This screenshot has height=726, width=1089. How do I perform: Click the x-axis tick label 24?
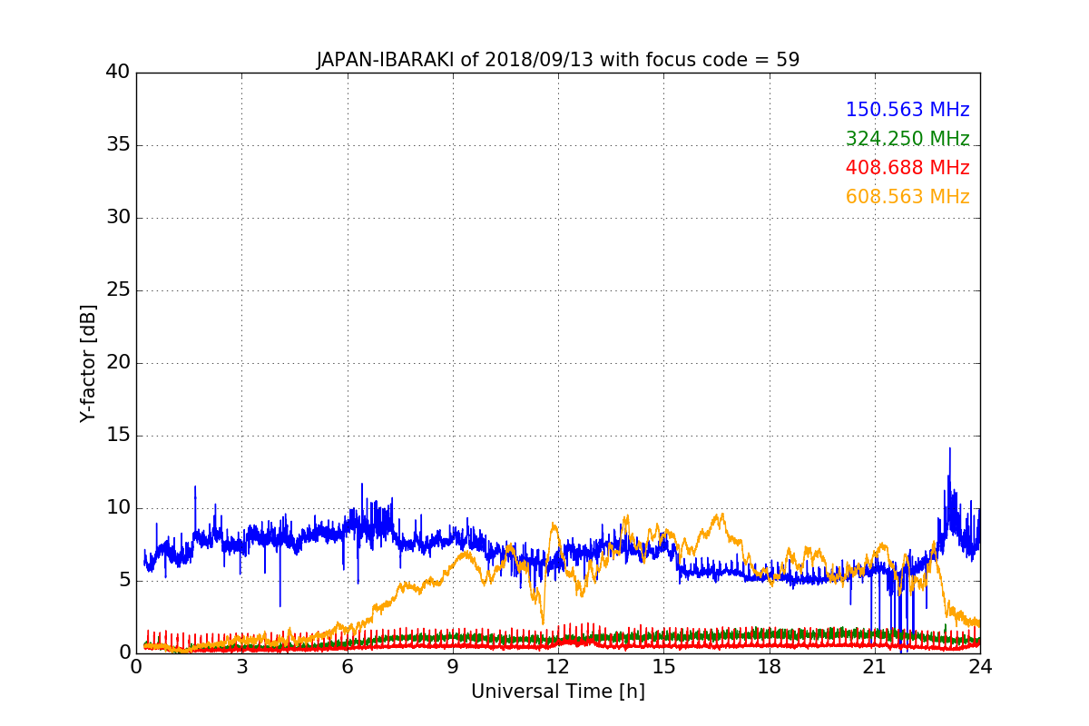(980, 667)
